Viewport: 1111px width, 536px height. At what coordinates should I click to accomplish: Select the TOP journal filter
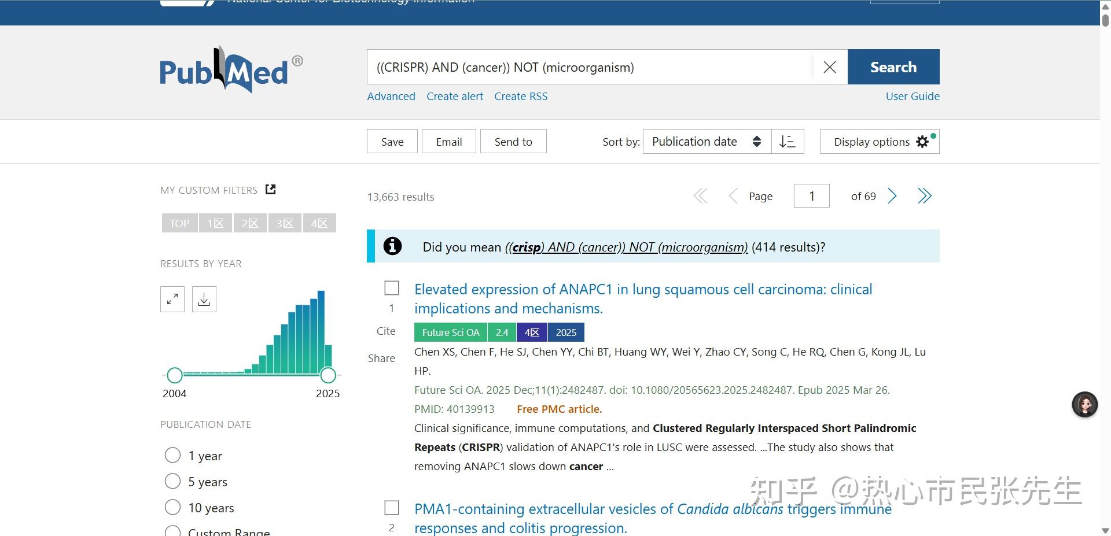(179, 223)
